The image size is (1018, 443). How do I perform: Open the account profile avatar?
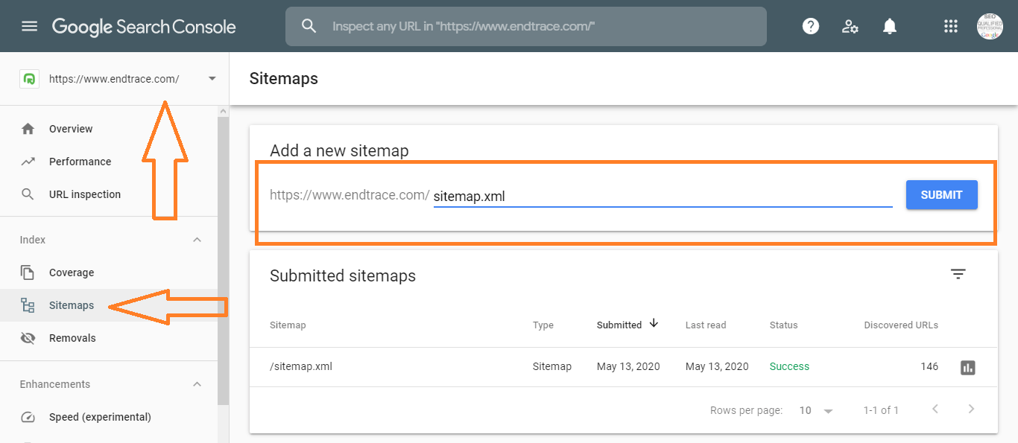tap(990, 27)
